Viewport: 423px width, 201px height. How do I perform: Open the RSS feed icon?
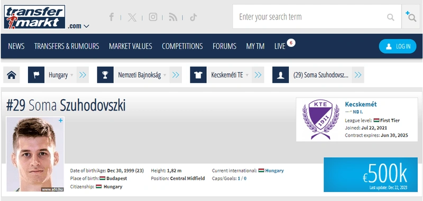[173, 17]
